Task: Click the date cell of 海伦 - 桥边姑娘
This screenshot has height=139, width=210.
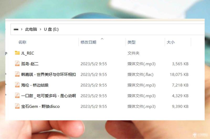Action: click(x=94, y=85)
